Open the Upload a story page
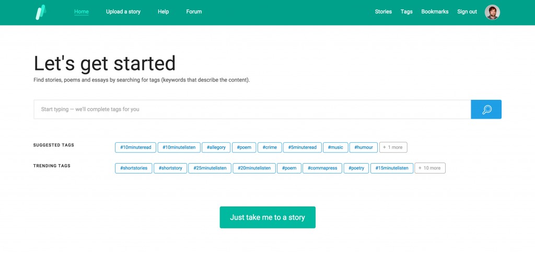The image size is (535, 254). 123,11
